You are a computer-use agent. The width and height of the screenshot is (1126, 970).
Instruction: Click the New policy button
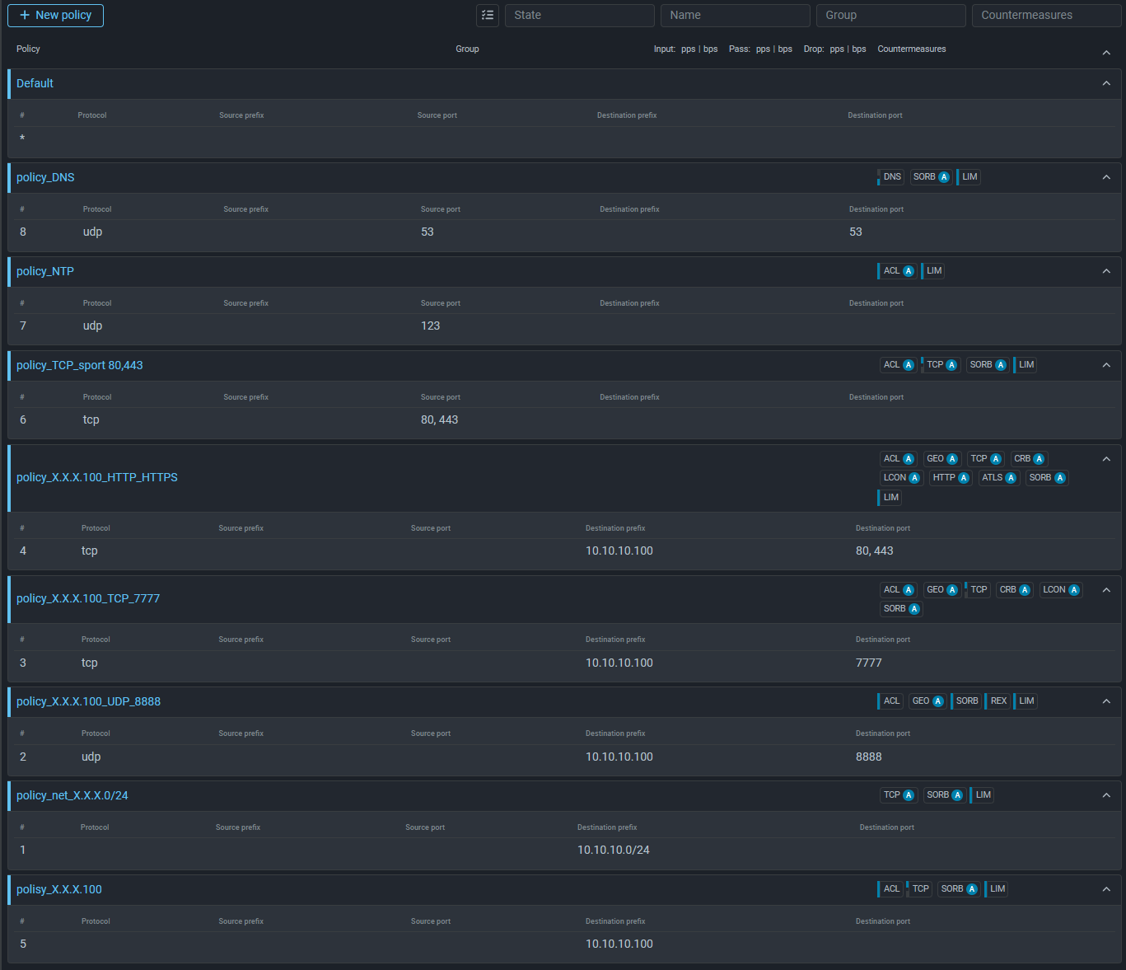coord(55,15)
